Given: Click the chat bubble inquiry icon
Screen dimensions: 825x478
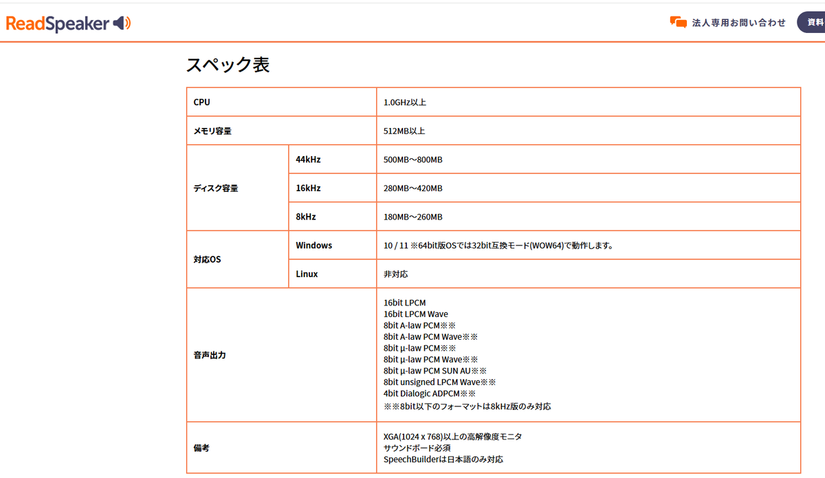Looking at the screenshot, I should click(x=678, y=22).
